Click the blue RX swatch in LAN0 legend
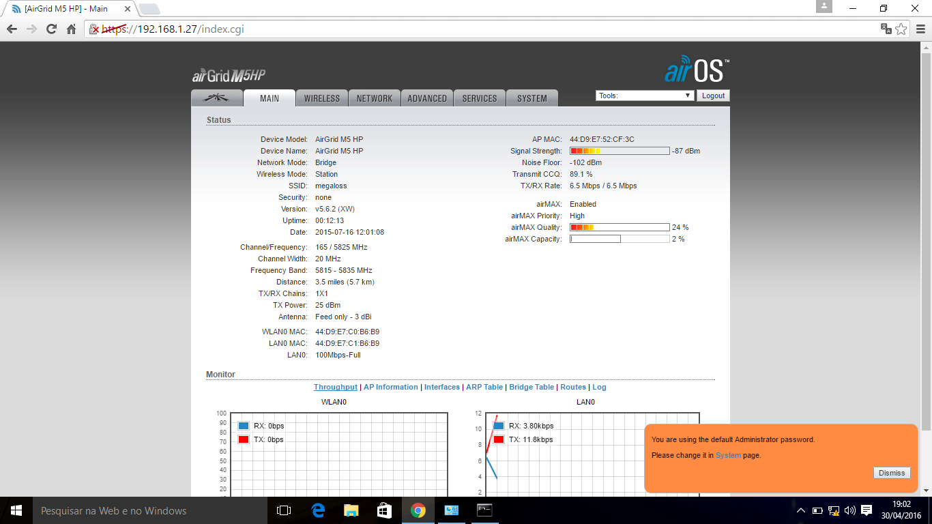932x524 pixels. pos(499,426)
